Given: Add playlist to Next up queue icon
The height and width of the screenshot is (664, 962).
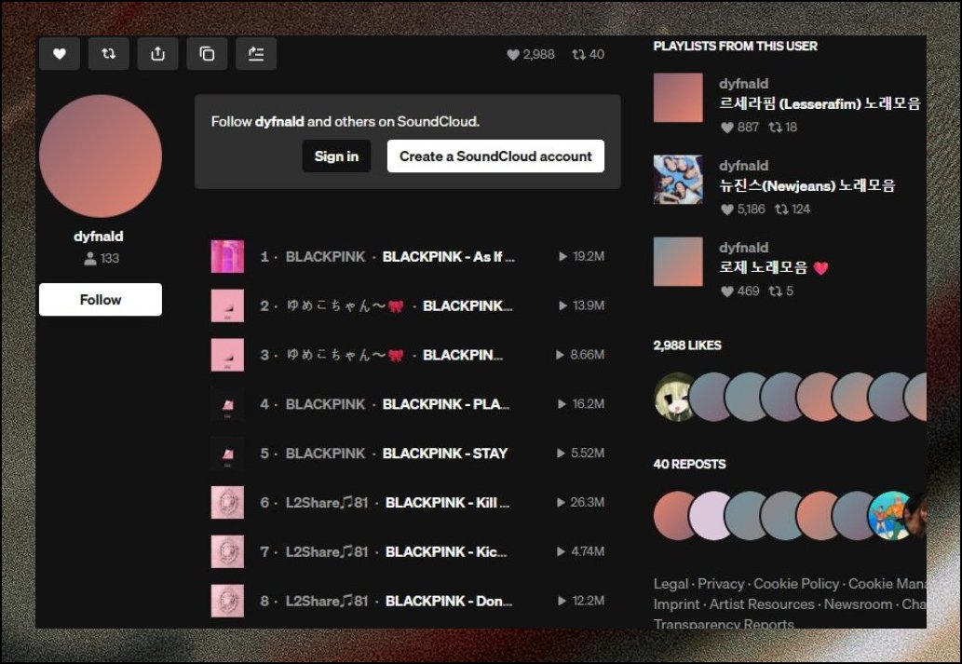Looking at the screenshot, I should (256, 54).
